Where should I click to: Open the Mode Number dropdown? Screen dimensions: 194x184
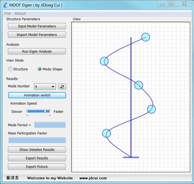(45, 87)
